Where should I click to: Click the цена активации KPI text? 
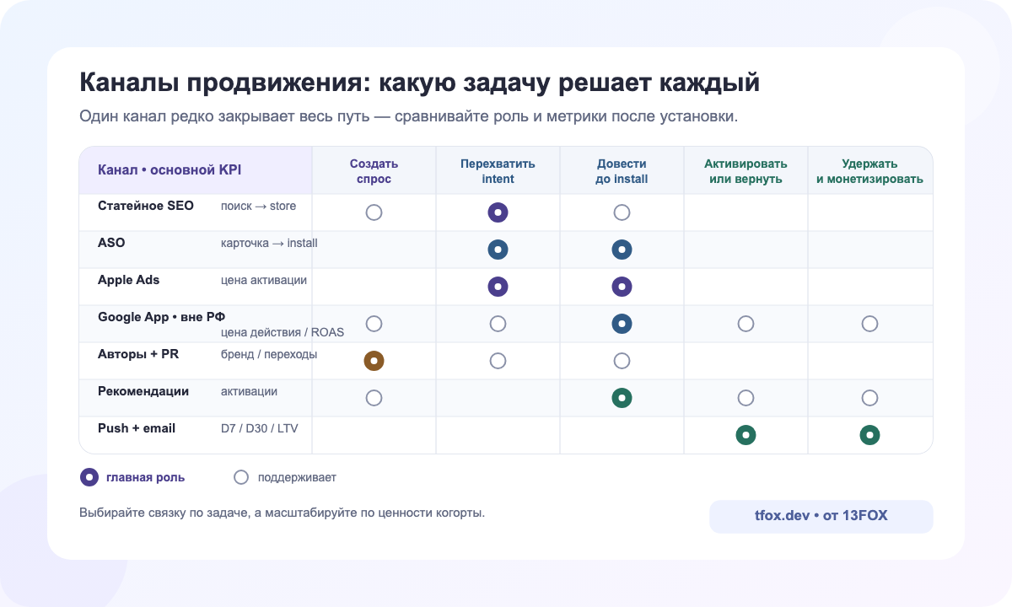point(264,280)
